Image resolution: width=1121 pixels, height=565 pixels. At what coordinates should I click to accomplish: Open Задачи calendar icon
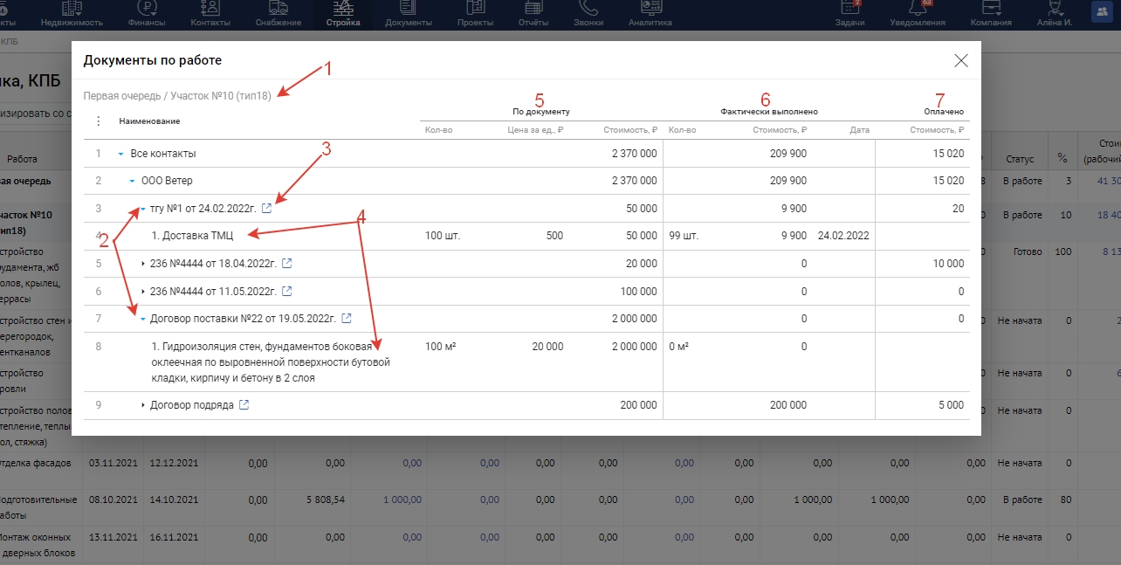[x=849, y=9]
